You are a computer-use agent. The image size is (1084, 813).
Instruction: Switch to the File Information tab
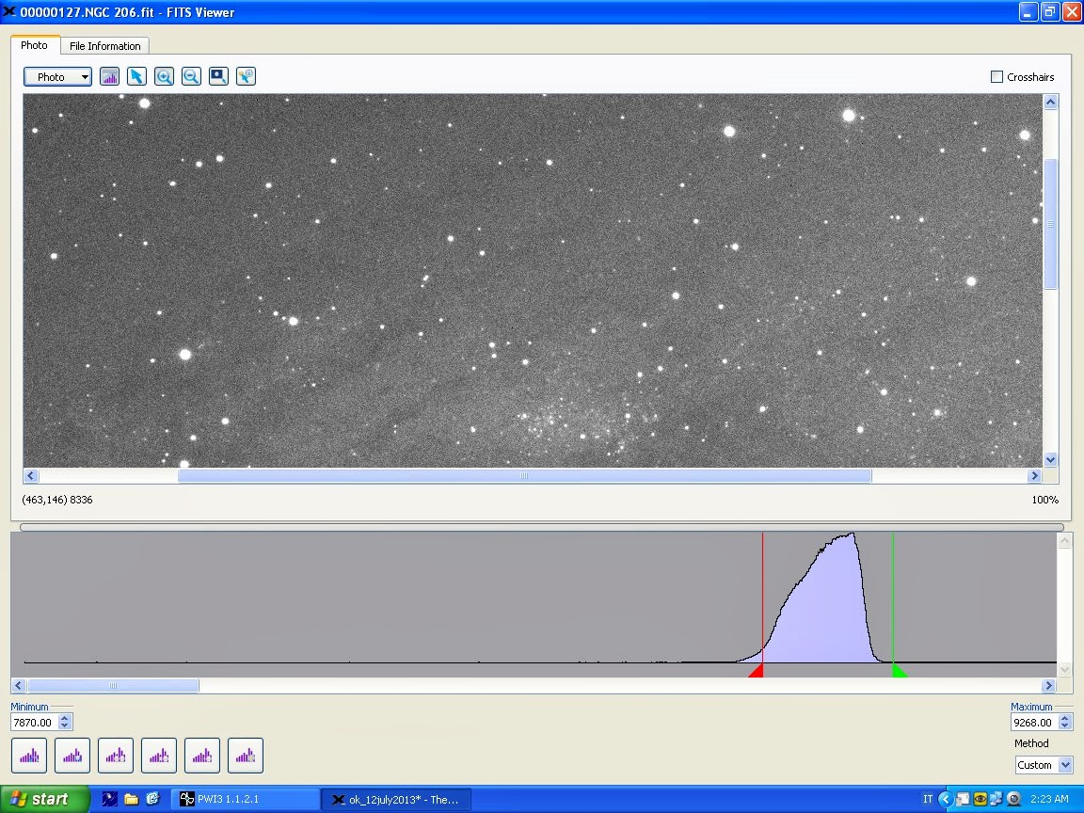pyautogui.click(x=105, y=46)
